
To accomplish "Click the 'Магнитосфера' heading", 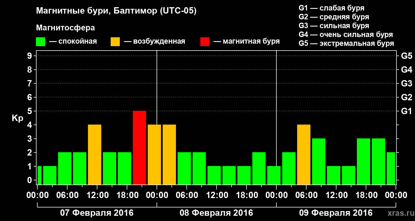I will pos(65,28).
